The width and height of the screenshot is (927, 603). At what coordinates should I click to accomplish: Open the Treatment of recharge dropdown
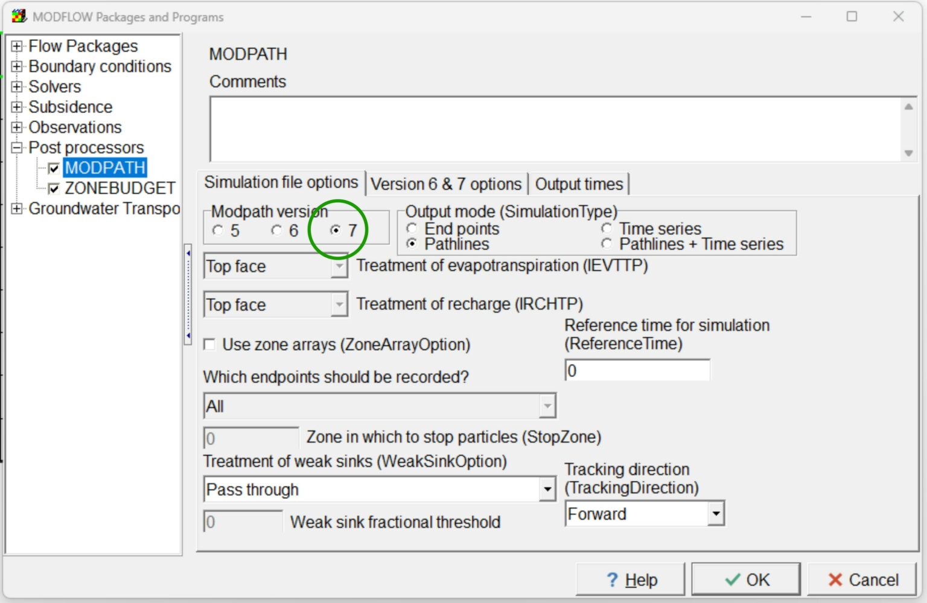click(339, 304)
